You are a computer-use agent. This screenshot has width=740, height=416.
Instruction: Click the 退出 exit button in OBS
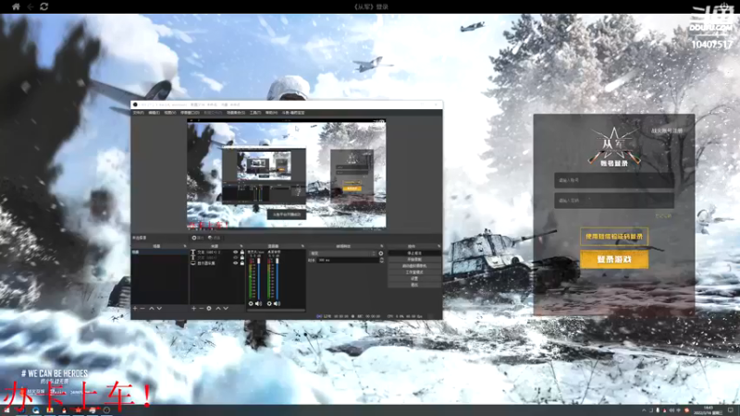[x=414, y=285]
